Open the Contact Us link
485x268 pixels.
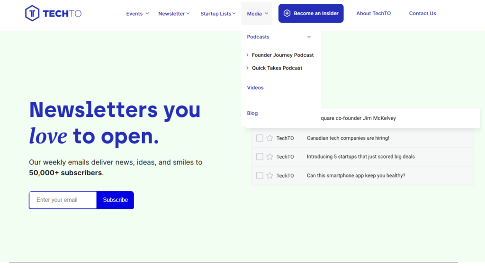pyautogui.click(x=422, y=13)
